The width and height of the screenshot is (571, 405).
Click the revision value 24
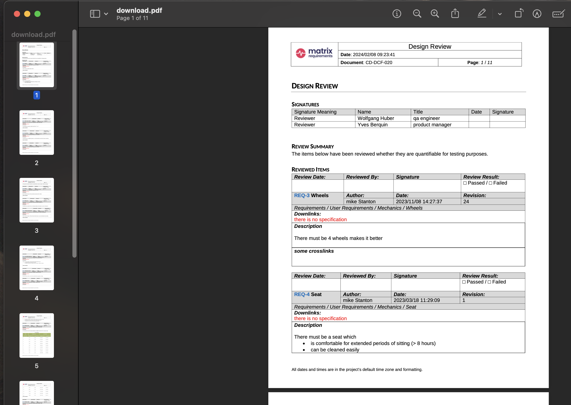pyautogui.click(x=466, y=201)
